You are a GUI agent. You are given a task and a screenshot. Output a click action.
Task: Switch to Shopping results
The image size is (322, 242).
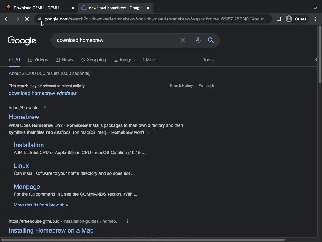93,60
